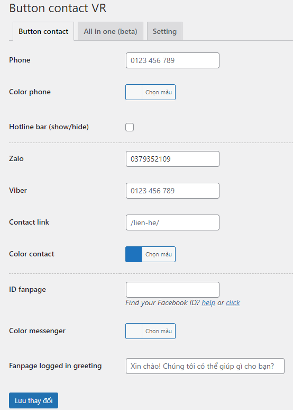Click the Zalo number field
This screenshot has width=293, height=410.
(172, 159)
